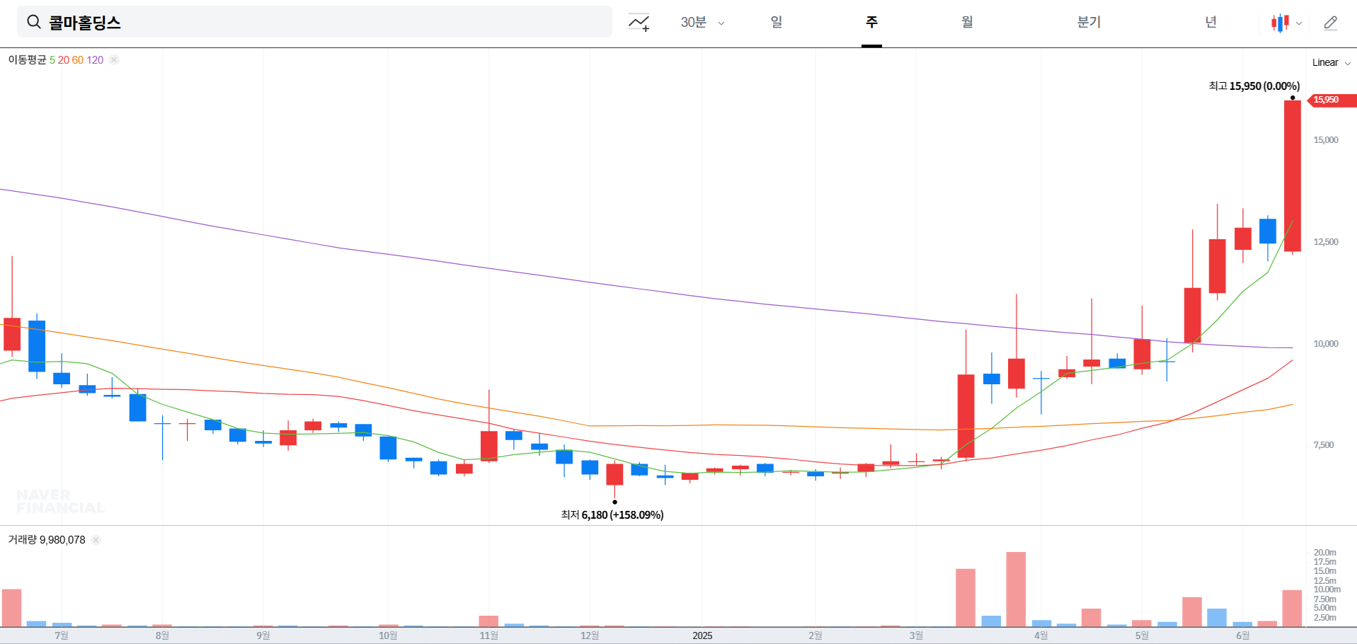The width and height of the screenshot is (1357, 644).
Task: Click the search magnifier icon
Action: [33, 22]
